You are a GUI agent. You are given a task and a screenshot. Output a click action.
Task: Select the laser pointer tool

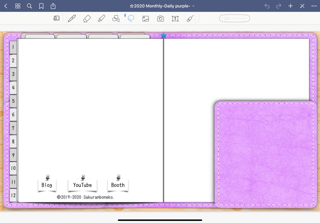190,18
